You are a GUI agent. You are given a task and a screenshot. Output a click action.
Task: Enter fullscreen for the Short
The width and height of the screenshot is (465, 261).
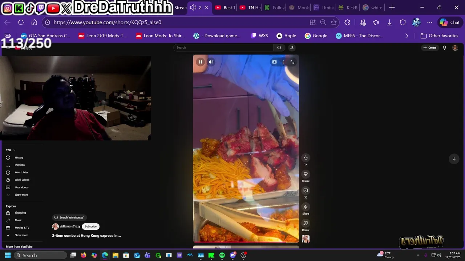(292, 62)
